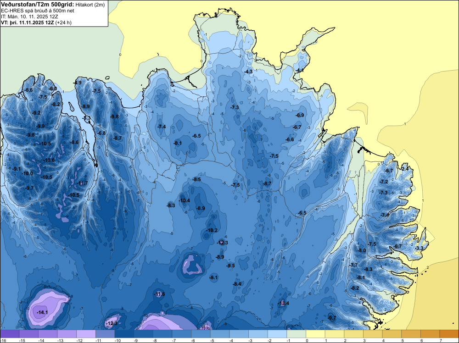Select the -4.3 temperature label
This screenshot has width=459, height=343.
pyautogui.click(x=248, y=72)
